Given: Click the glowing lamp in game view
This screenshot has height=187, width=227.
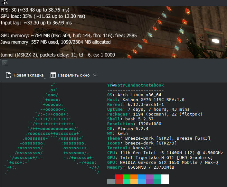Looking at the screenshot, I should pos(215,41).
